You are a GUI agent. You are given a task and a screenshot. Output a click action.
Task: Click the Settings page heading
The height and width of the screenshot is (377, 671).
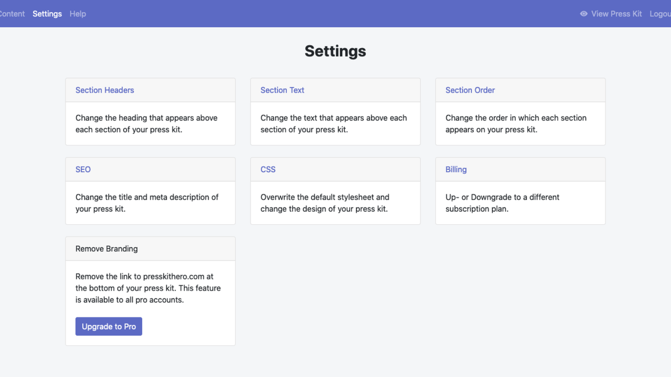335,51
